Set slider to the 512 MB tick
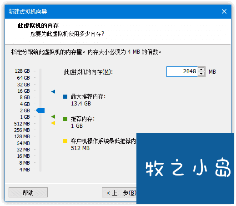This screenshot has width=236, height=206. click(x=40, y=124)
